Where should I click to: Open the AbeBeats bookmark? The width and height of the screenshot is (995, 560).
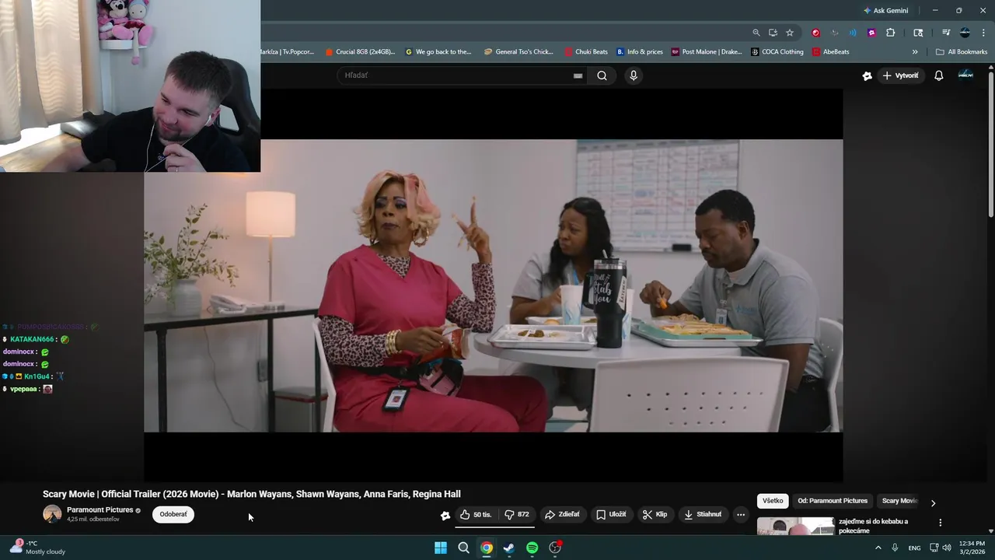click(831, 52)
